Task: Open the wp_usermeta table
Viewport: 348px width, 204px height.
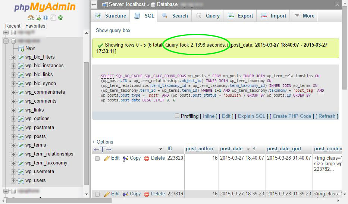Action: (40, 172)
